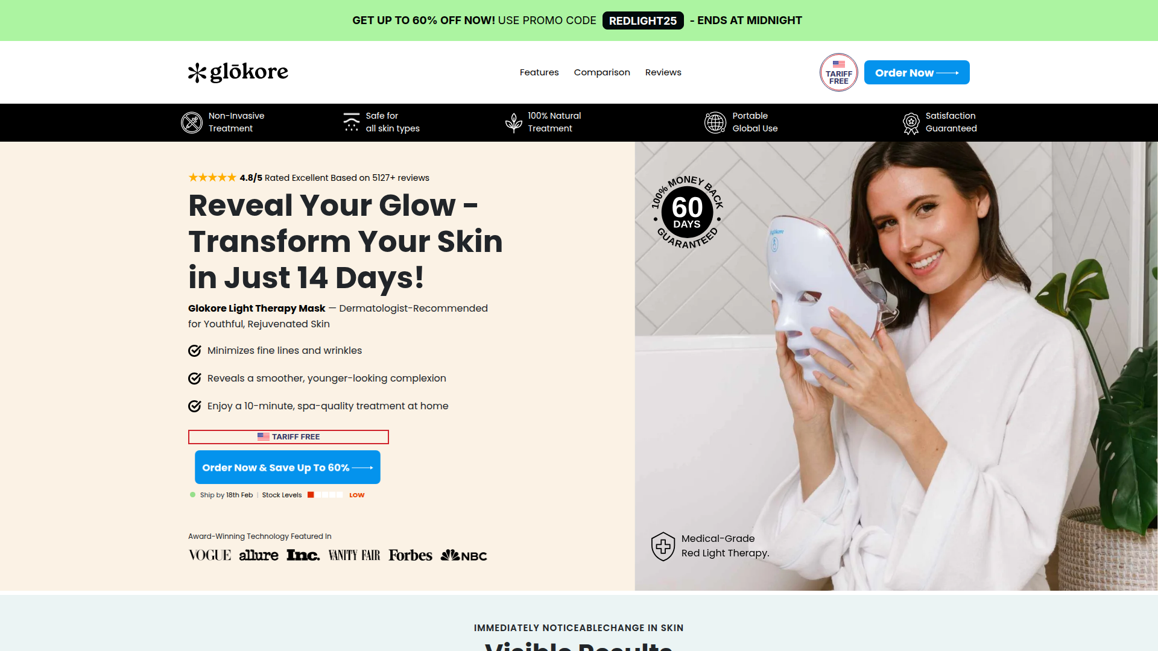This screenshot has height=651, width=1158.
Task: Open the Comparison nav link
Action: coord(602,72)
